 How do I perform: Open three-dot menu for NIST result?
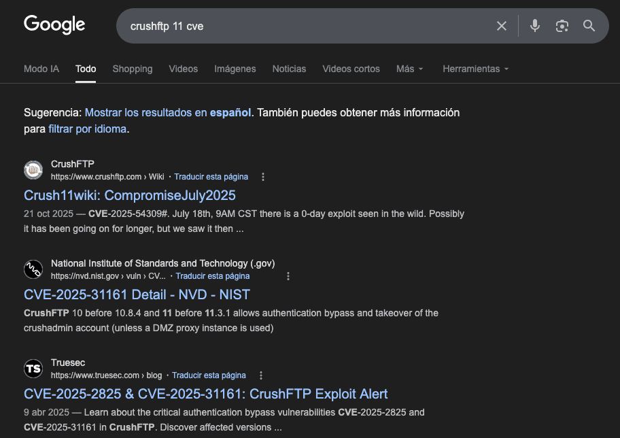[x=288, y=276]
